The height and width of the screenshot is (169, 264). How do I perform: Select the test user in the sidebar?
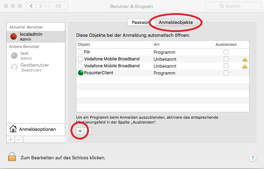(x=24, y=56)
